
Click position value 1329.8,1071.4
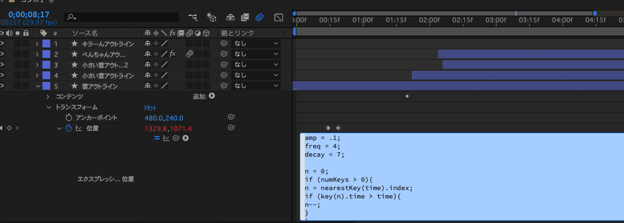click(x=169, y=128)
